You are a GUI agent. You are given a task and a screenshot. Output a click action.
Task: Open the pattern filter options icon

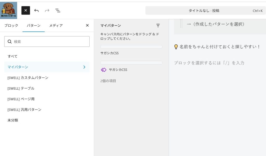(158, 26)
